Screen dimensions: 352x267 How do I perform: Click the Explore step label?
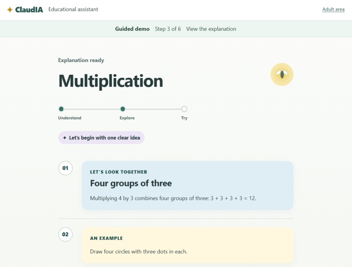point(127,118)
